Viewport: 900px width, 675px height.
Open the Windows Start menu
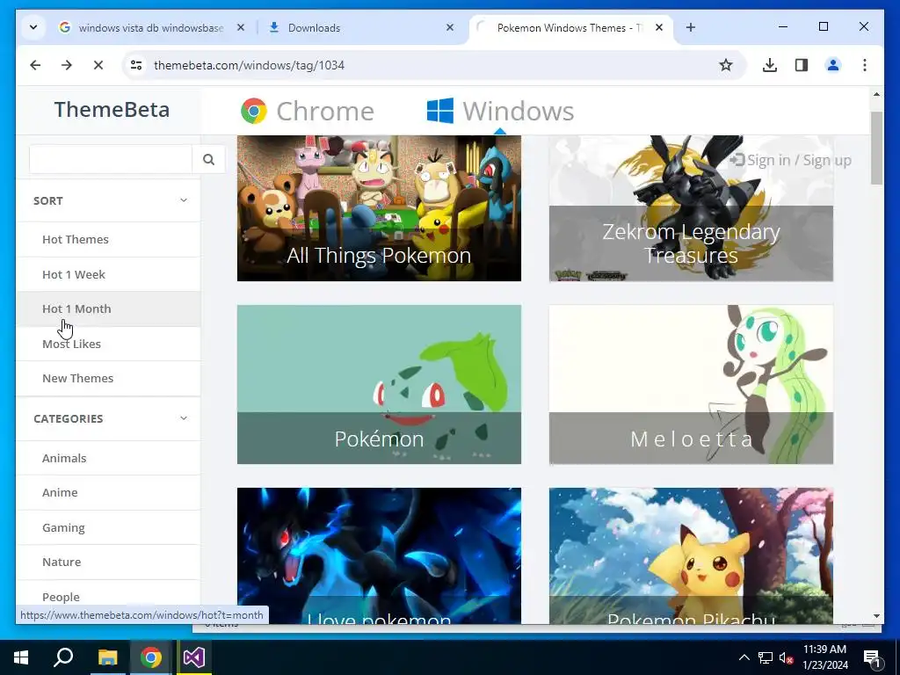tap(21, 657)
